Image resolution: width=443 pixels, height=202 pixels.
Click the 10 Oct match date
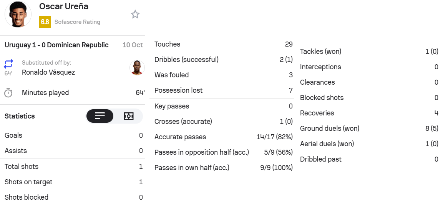[133, 45]
